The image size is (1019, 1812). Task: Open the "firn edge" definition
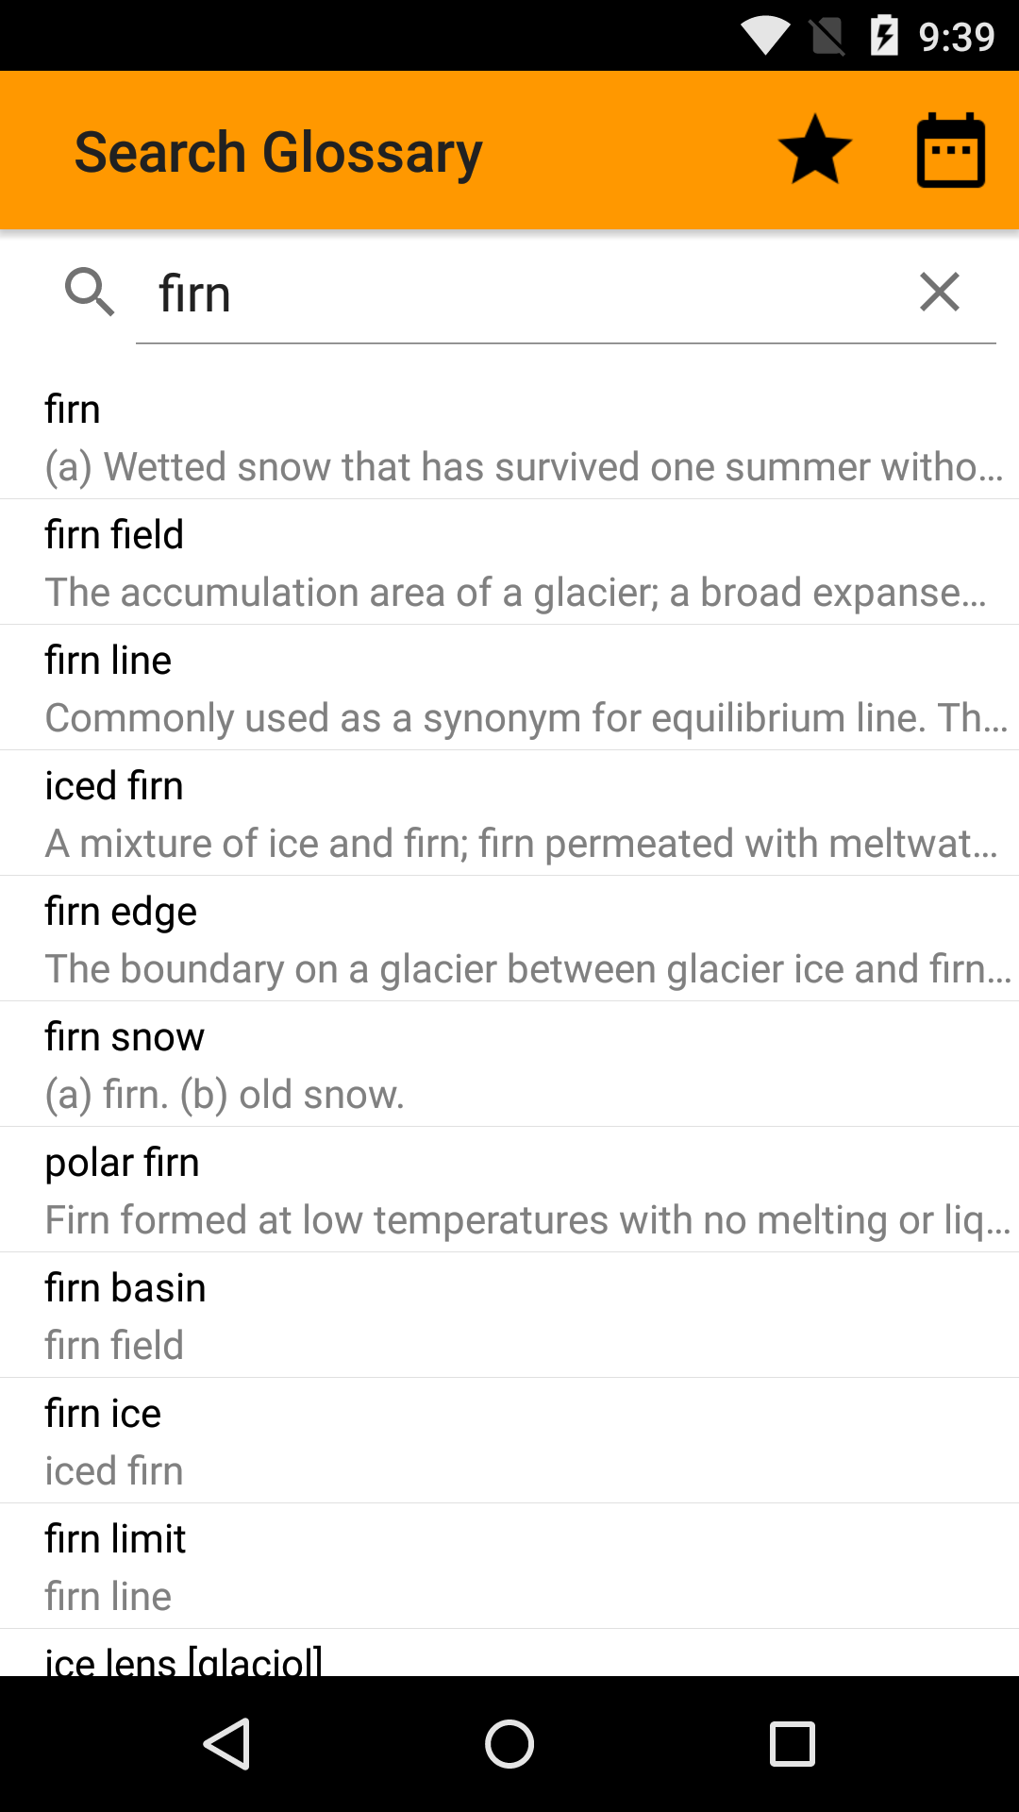tap(509, 940)
